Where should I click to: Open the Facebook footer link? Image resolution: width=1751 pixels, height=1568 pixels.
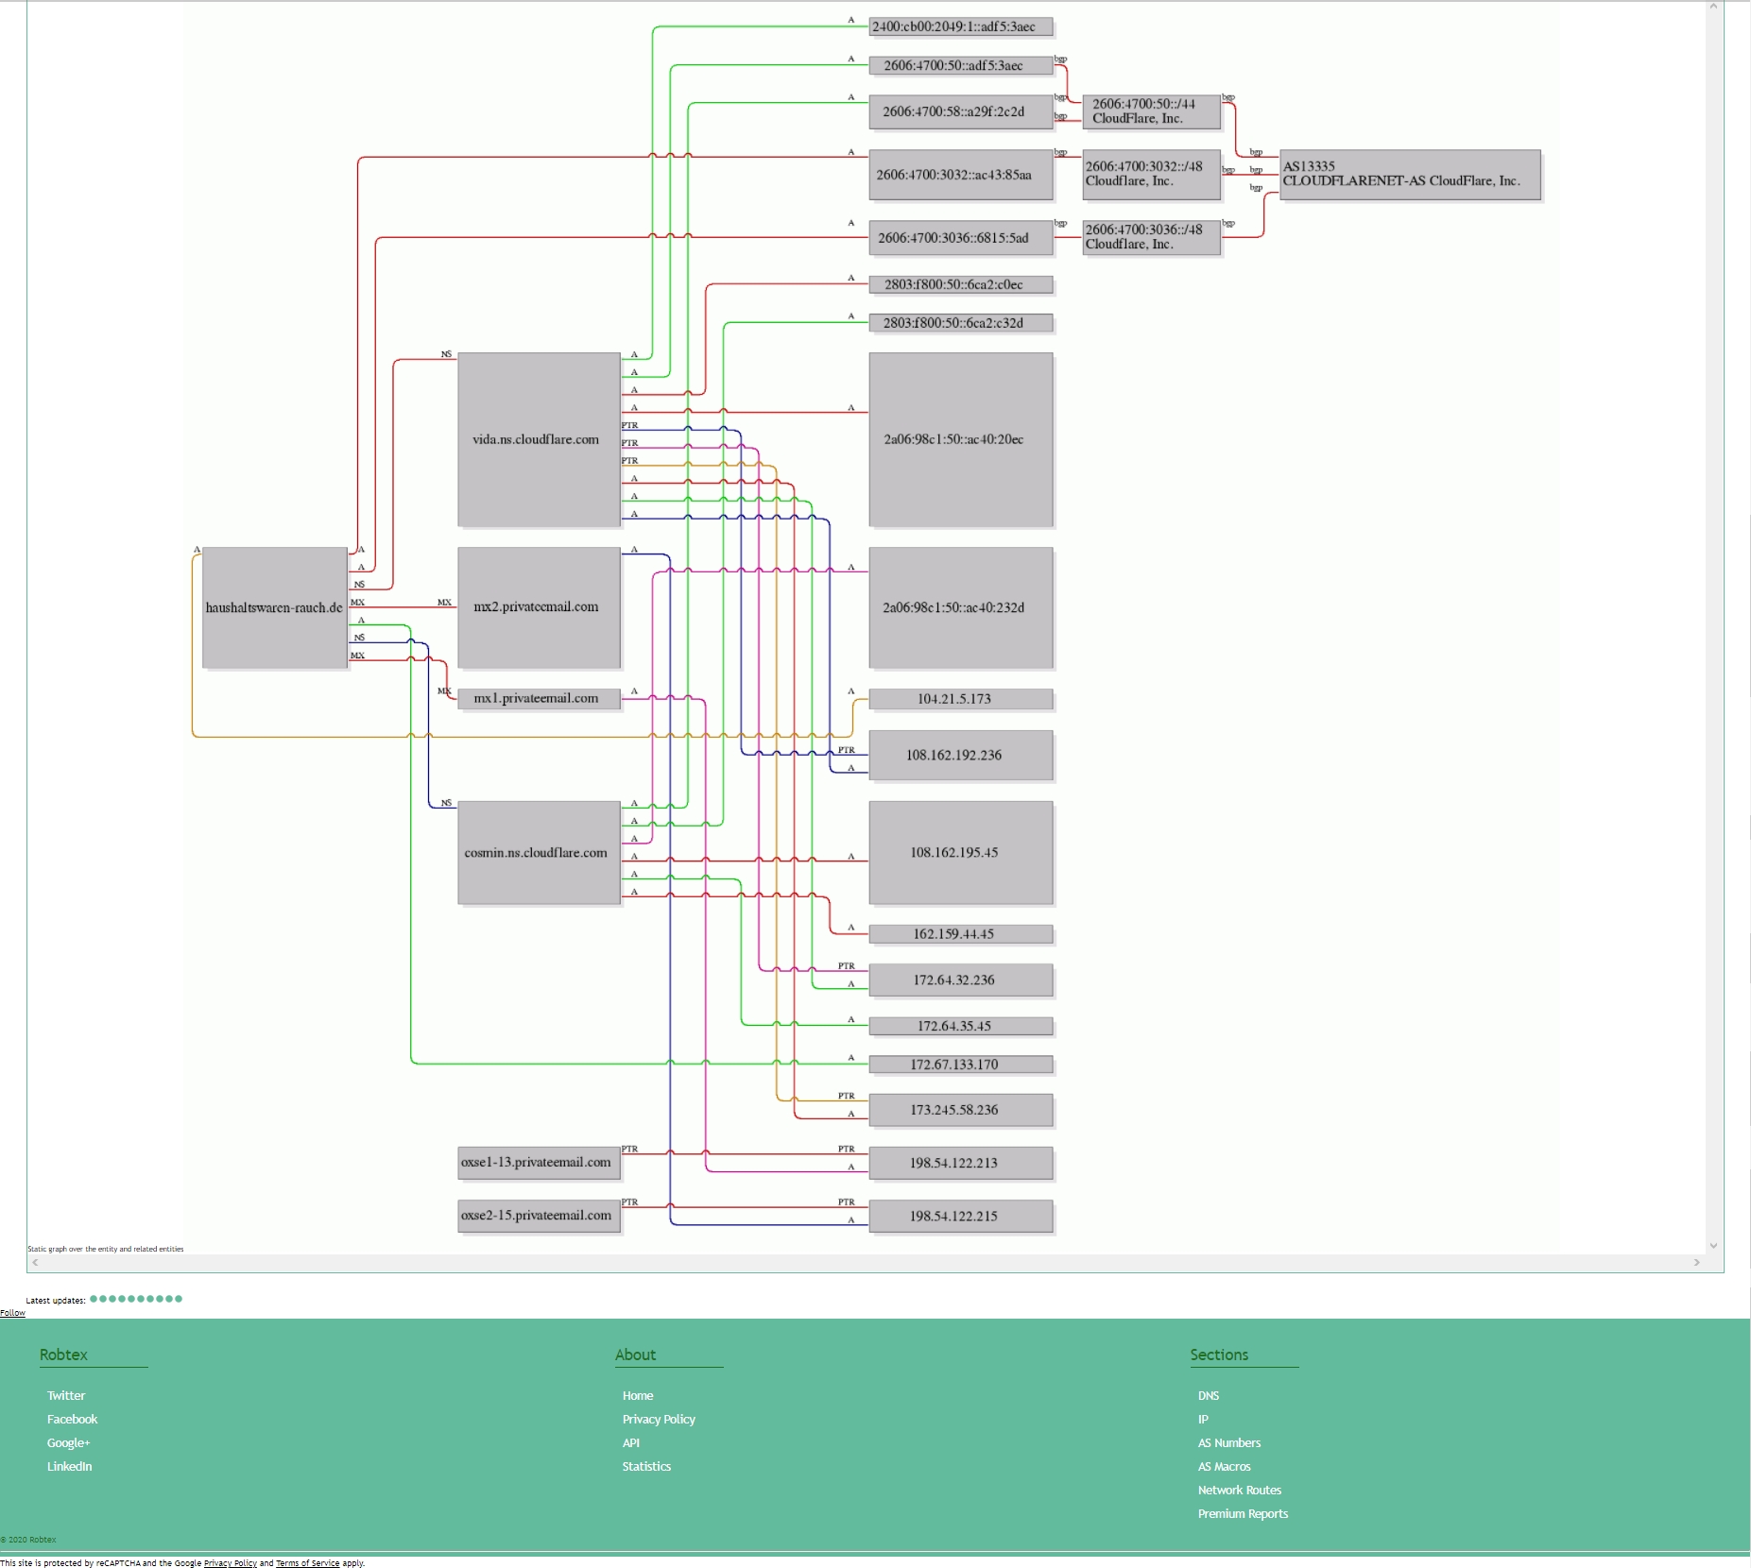tap(73, 1419)
